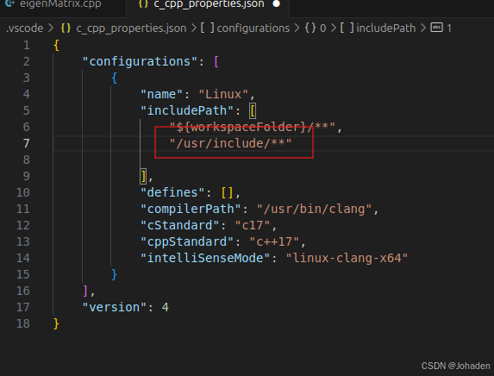Click the "c++17" string value
The height and width of the screenshot is (376, 494).
(x=274, y=241)
